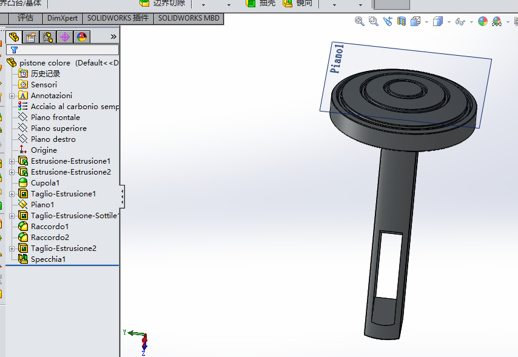Select Raccordo1 fillet feature
Viewport: 518px width, 357px height.
44,226
